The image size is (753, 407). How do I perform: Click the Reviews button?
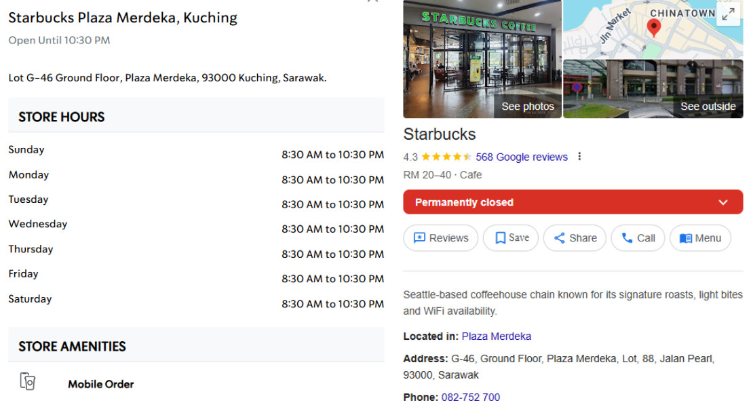click(x=441, y=238)
